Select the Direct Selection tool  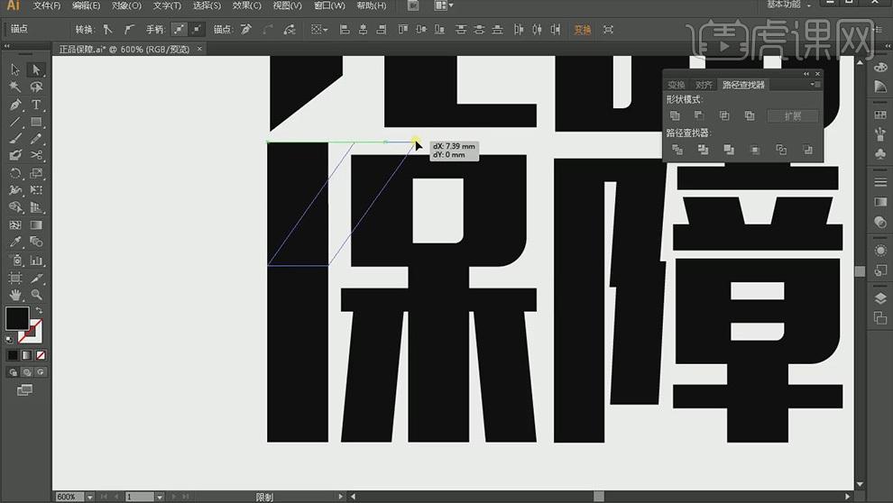coord(37,69)
